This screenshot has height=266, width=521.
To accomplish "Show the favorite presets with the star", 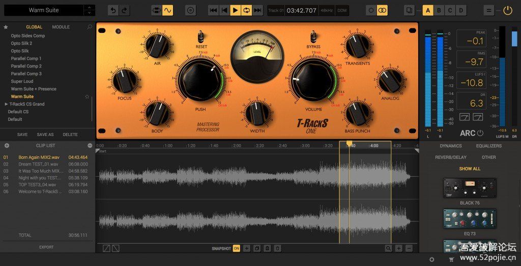I will tap(6, 27).
